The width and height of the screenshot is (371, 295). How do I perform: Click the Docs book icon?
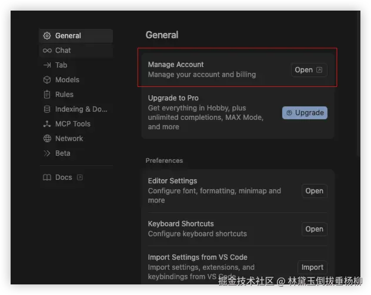(47, 177)
